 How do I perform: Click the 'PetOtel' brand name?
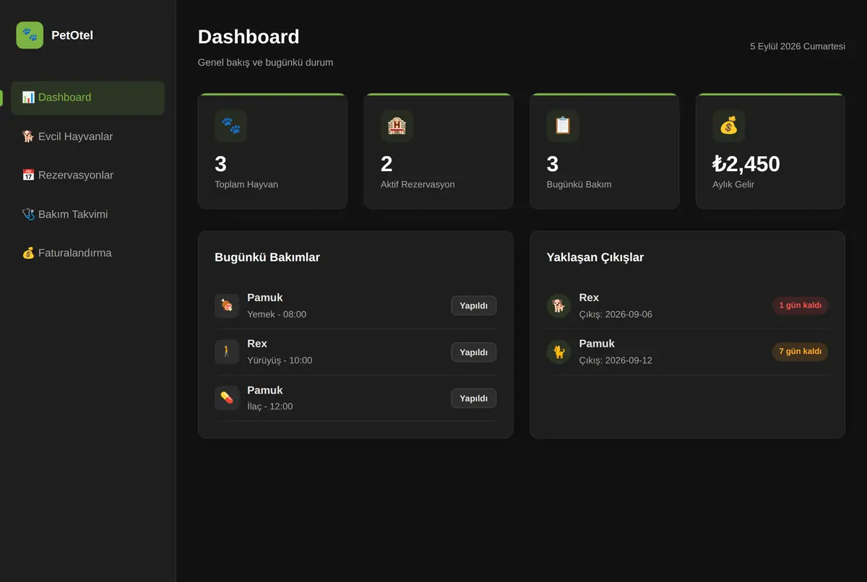[x=72, y=35]
